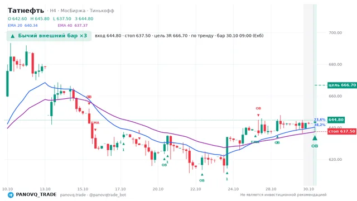This screenshot has height=201, width=357.
Task: Click the red down-triangle under the 26.10 OB label
Action: click(258, 116)
